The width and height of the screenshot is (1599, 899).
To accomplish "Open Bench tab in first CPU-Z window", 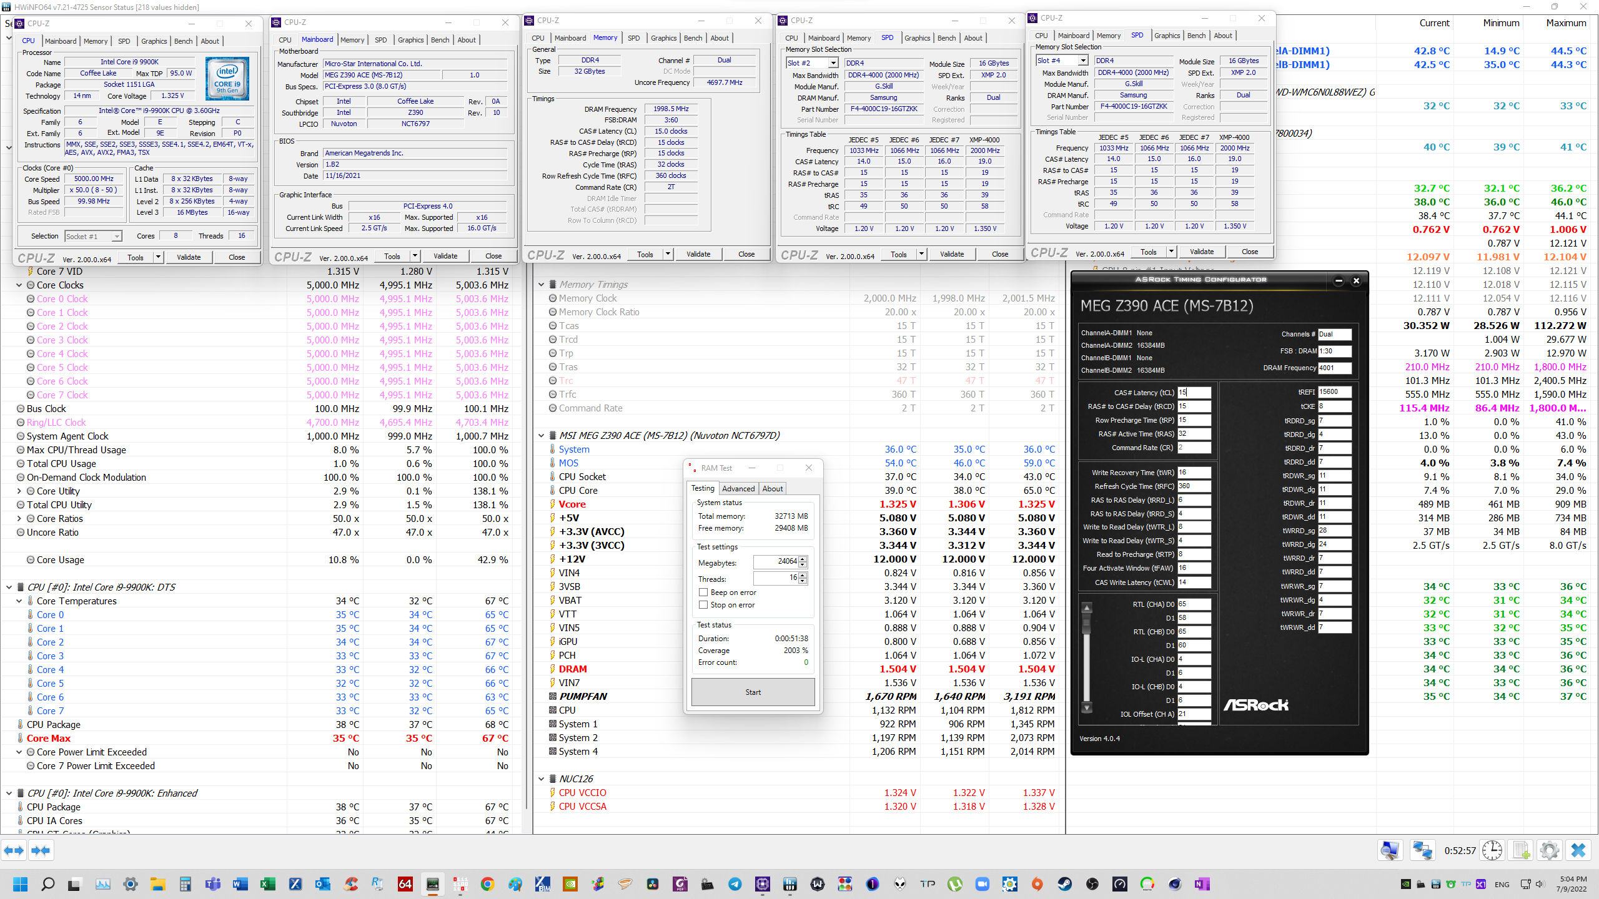I will click(x=183, y=41).
